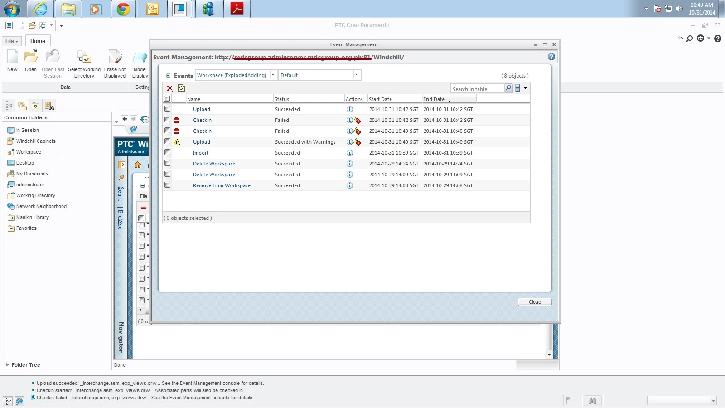Toggle the browser display icon in status bar
This screenshot has width=725, height=408.
point(19,401)
